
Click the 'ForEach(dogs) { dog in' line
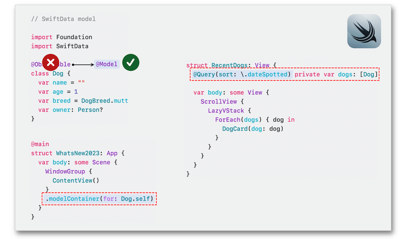255,119
